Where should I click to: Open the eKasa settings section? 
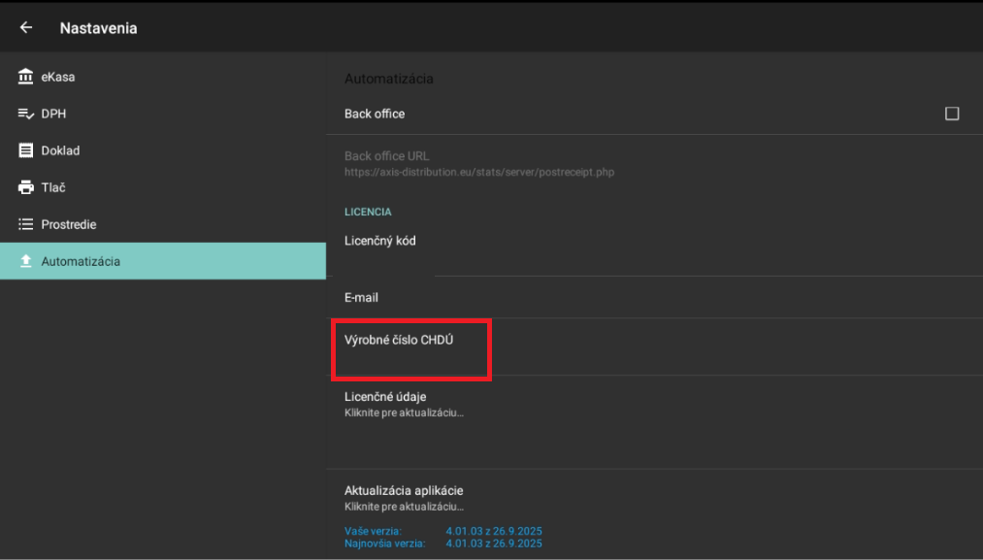click(x=58, y=77)
